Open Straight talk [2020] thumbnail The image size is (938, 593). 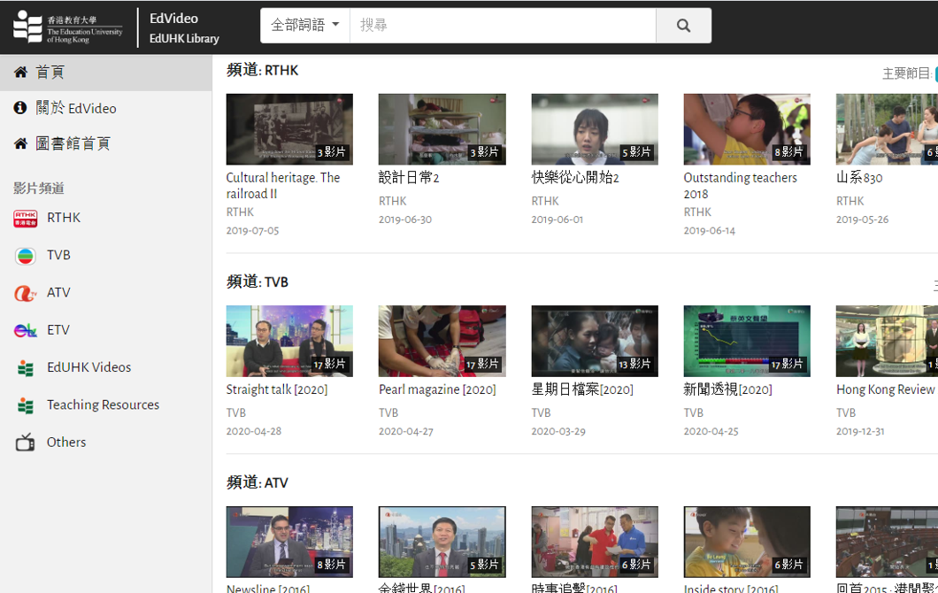[x=289, y=341]
